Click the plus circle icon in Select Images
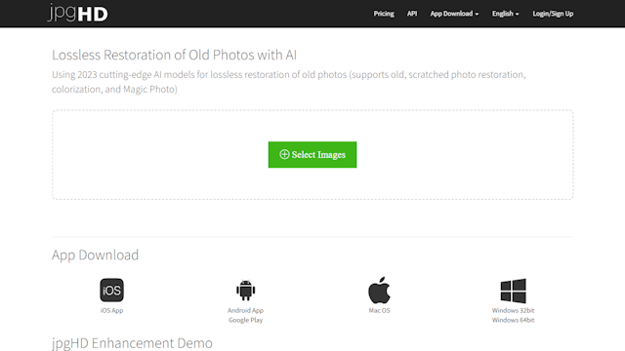This screenshot has width=625, height=351. pos(284,154)
